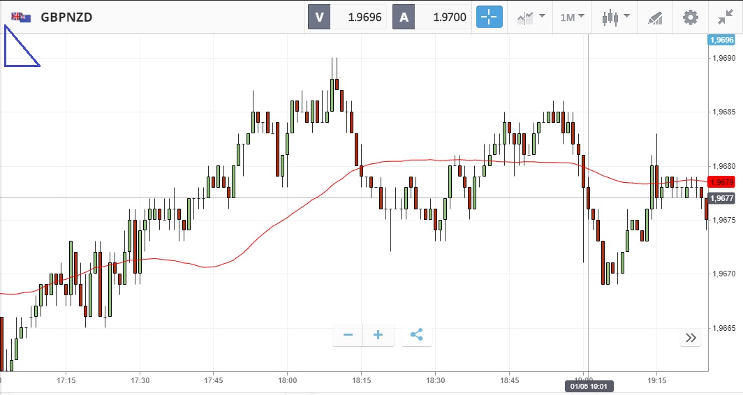Click the GBPNZD flag icon
This screenshot has height=395, width=743.
click(x=20, y=17)
